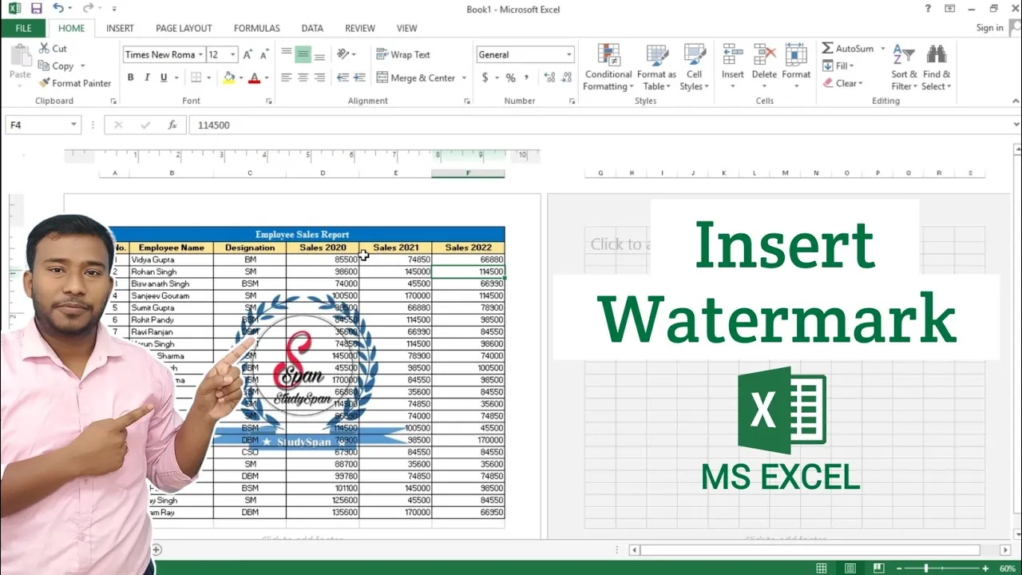Decrease decimal places
The image size is (1022, 575).
coord(566,77)
